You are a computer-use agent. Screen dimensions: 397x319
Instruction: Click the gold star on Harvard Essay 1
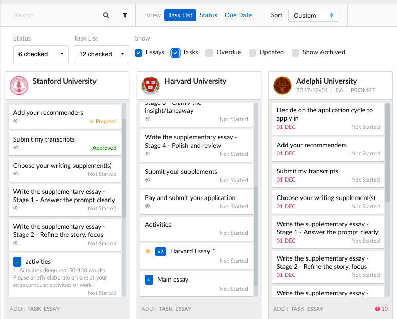pyautogui.click(x=148, y=251)
